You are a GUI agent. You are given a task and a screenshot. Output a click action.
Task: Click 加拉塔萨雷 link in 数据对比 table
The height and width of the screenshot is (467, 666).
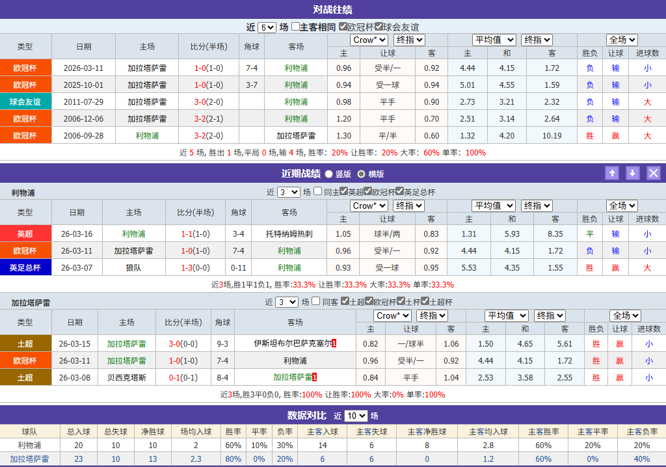pyautogui.click(x=31, y=459)
